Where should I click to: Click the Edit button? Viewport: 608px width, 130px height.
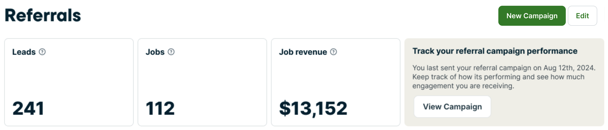point(582,16)
